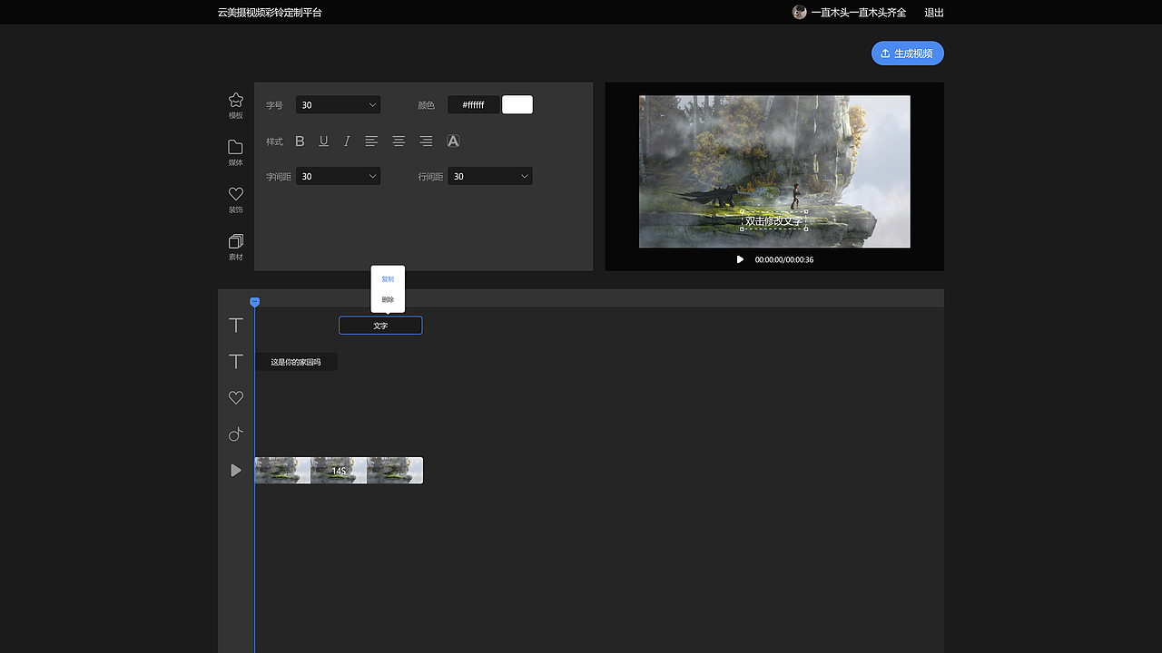Open the 模板 (templates) star icon in the sidebar
This screenshot has height=653, width=1162.
pyautogui.click(x=236, y=101)
